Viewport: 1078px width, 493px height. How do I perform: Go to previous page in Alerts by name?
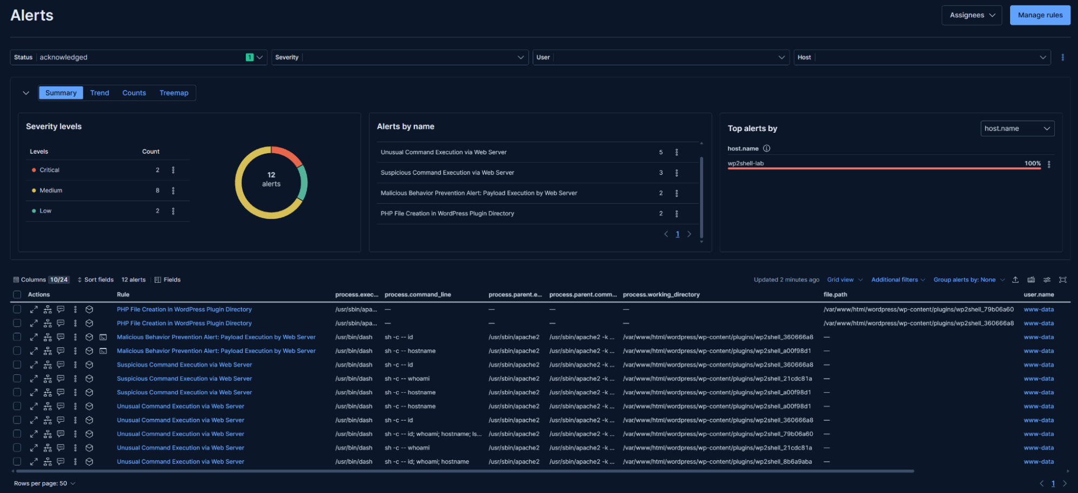point(666,234)
